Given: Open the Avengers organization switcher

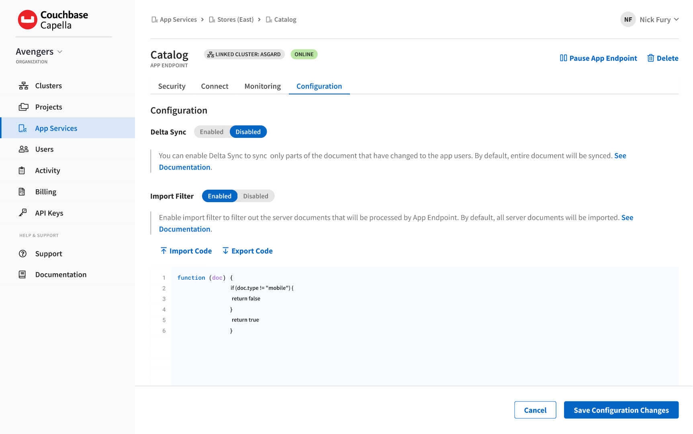Looking at the screenshot, I should (x=39, y=51).
